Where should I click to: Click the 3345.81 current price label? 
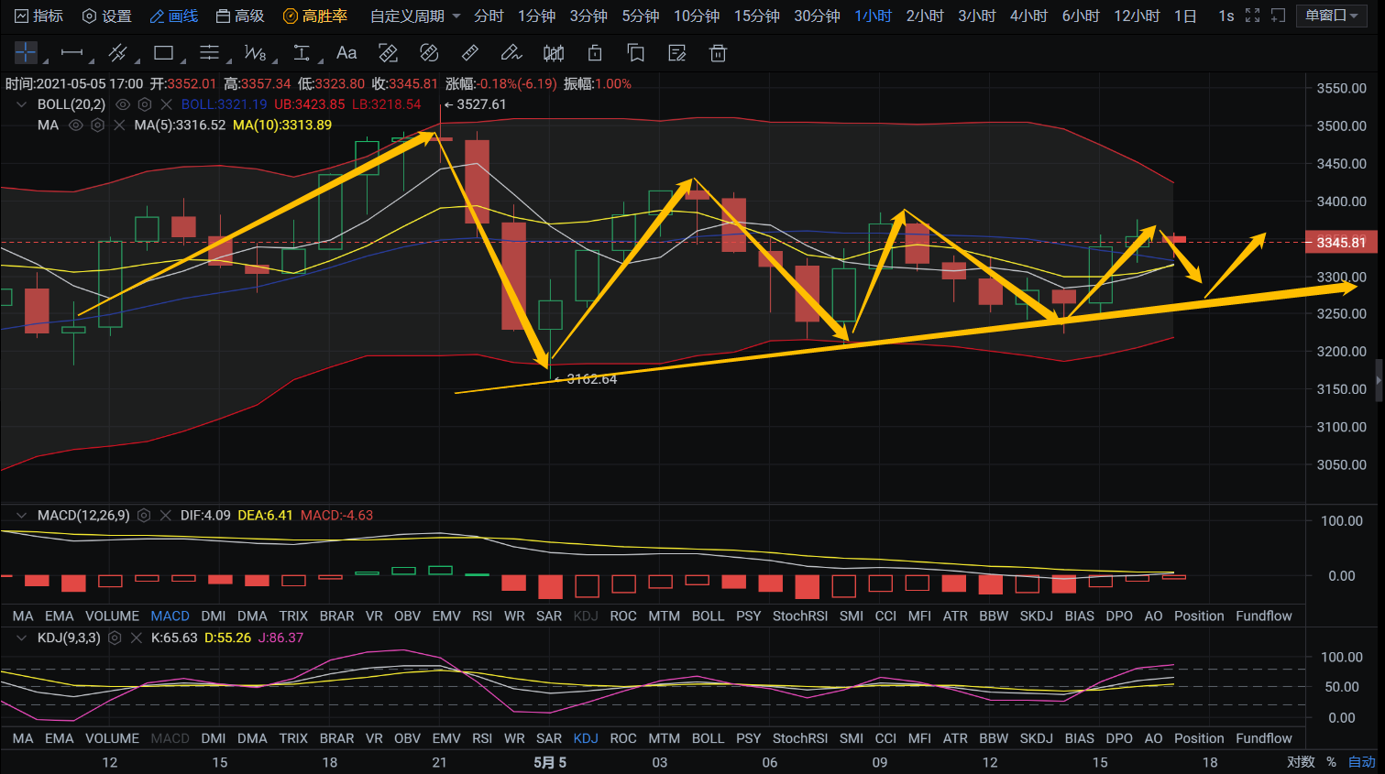click(x=1341, y=243)
